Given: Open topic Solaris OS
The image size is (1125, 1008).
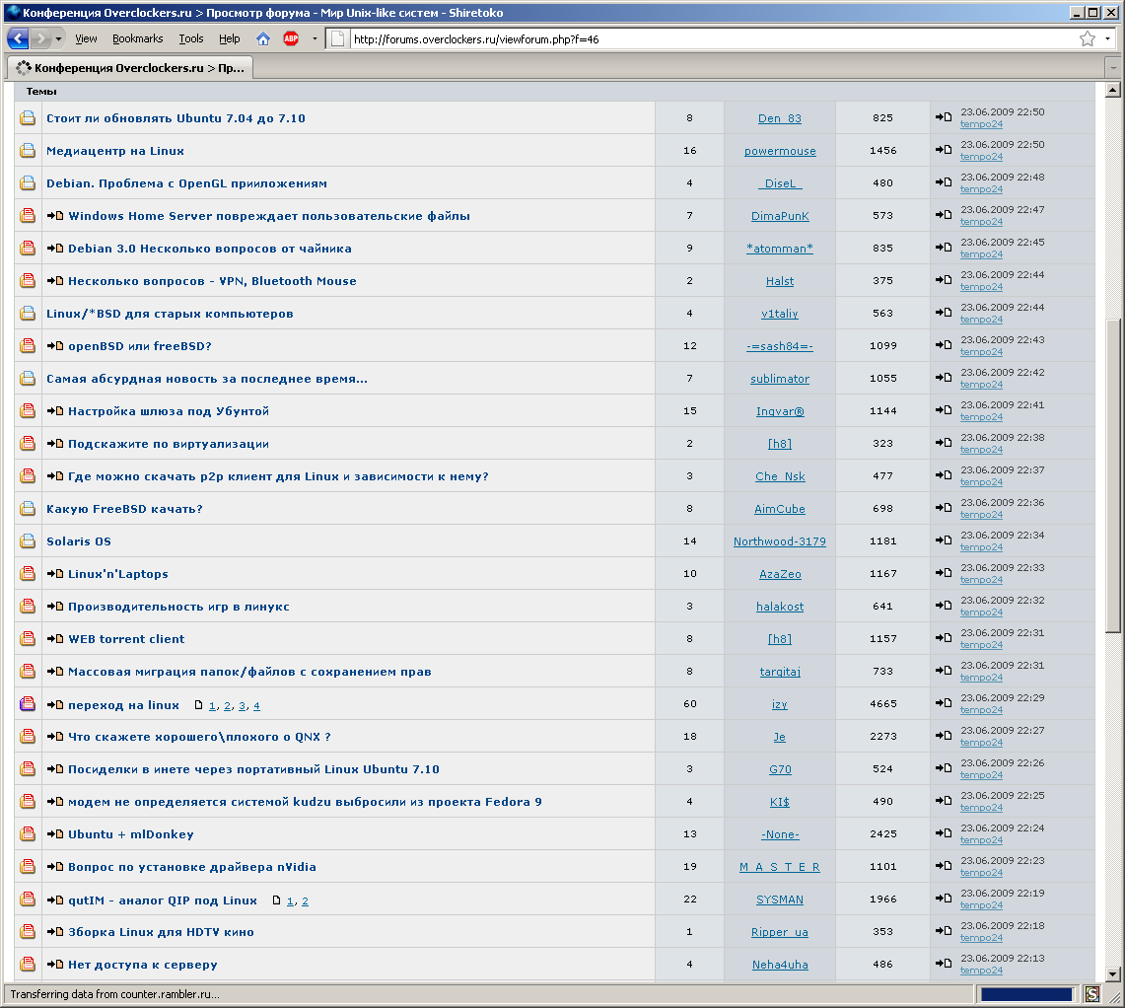Looking at the screenshot, I should 79,541.
